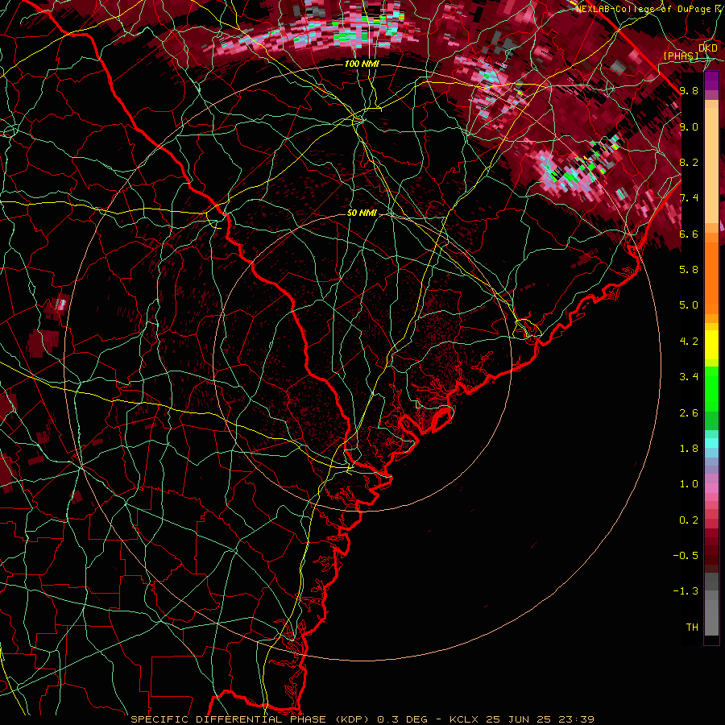Image resolution: width=725 pixels, height=725 pixels.
Task: Click the 3.4 value on the color scale
Action: 689,377
